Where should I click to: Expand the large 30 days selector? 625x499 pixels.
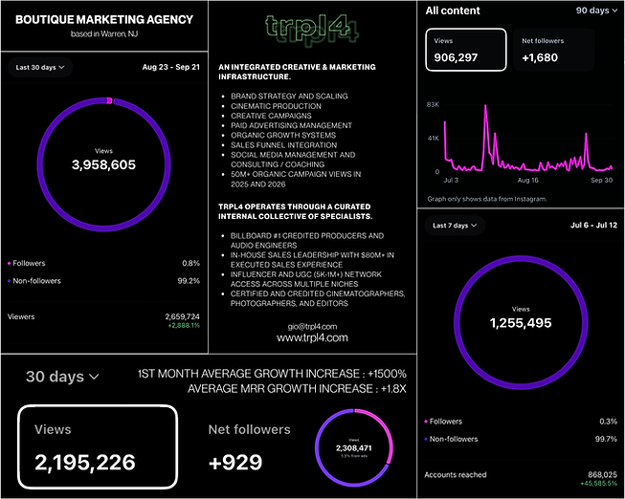click(x=62, y=377)
